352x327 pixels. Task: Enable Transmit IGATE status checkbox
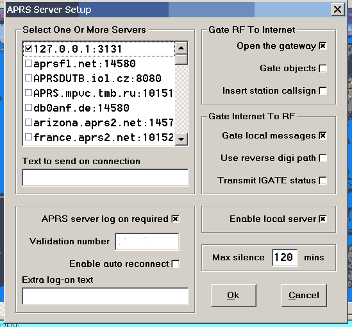tap(323, 180)
